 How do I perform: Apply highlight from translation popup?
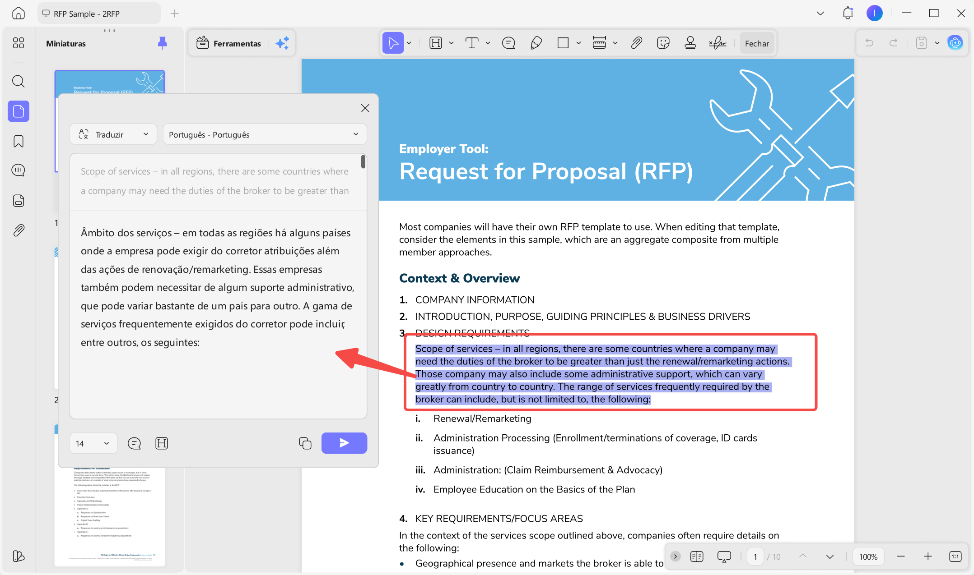(161, 443)
